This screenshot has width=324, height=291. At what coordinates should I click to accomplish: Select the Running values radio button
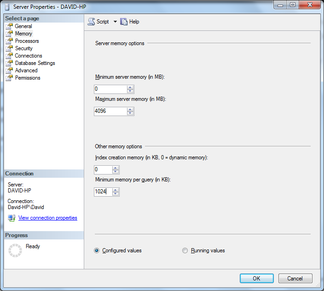(185, 250)
